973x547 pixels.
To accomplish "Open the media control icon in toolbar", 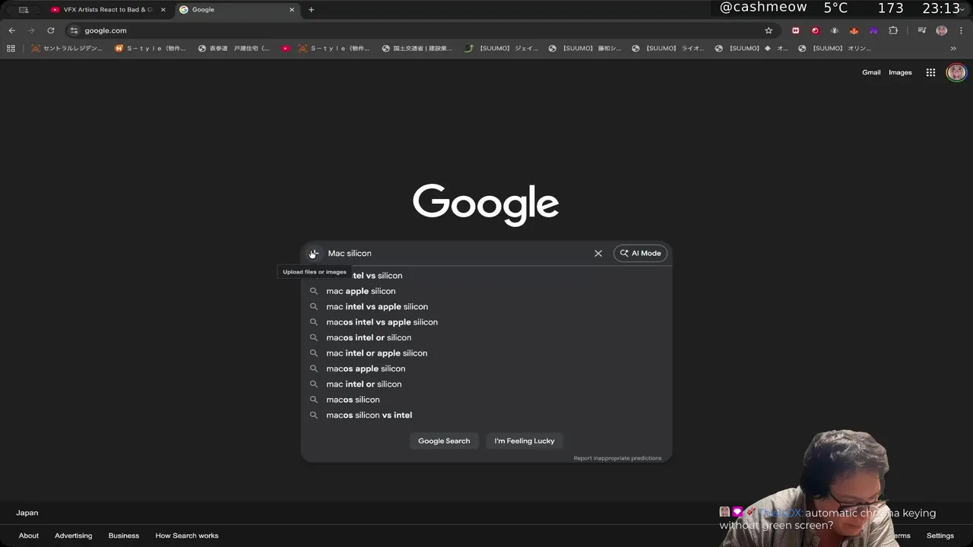I will tap(921, 30).
